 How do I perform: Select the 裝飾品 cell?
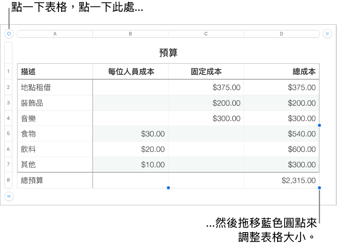(55, 103)
